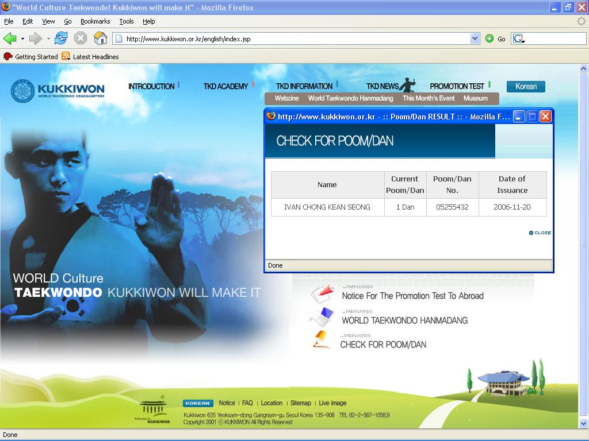Open the Back button history dropdown arrow
The image size is (589, 441).
pos(22,38)
